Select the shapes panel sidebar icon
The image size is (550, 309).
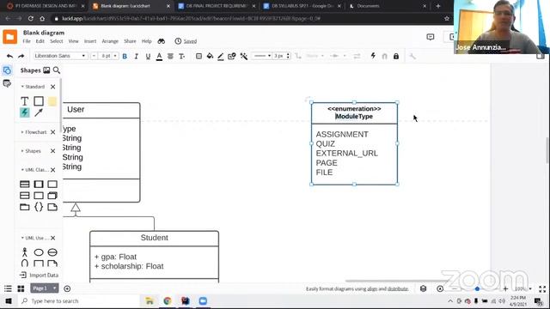tap(7, 70)
